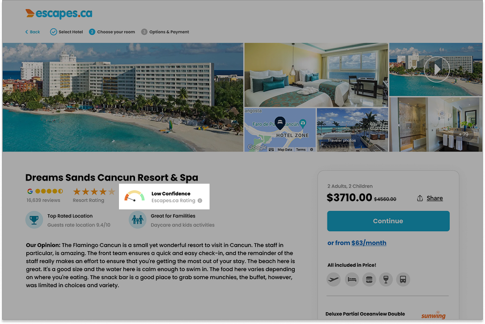Open the main beachfront hotel photo

pyautogui.click(x=123, y=97)
